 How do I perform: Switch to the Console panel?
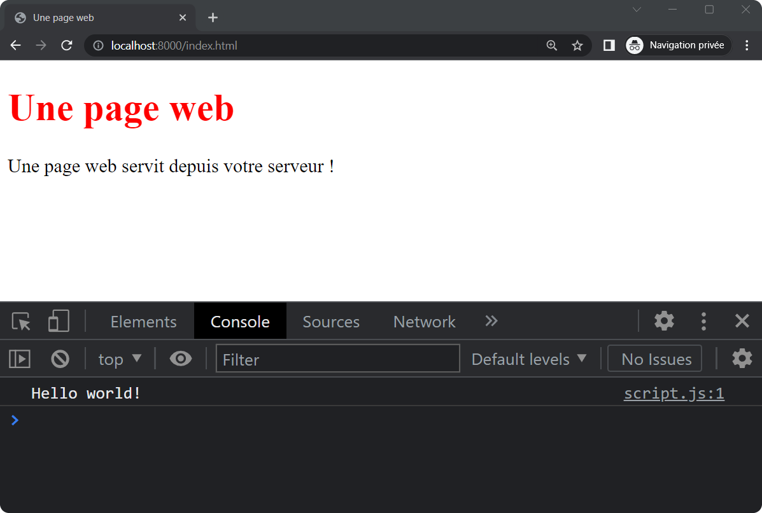pyautogui.click(x=240, y=321)
